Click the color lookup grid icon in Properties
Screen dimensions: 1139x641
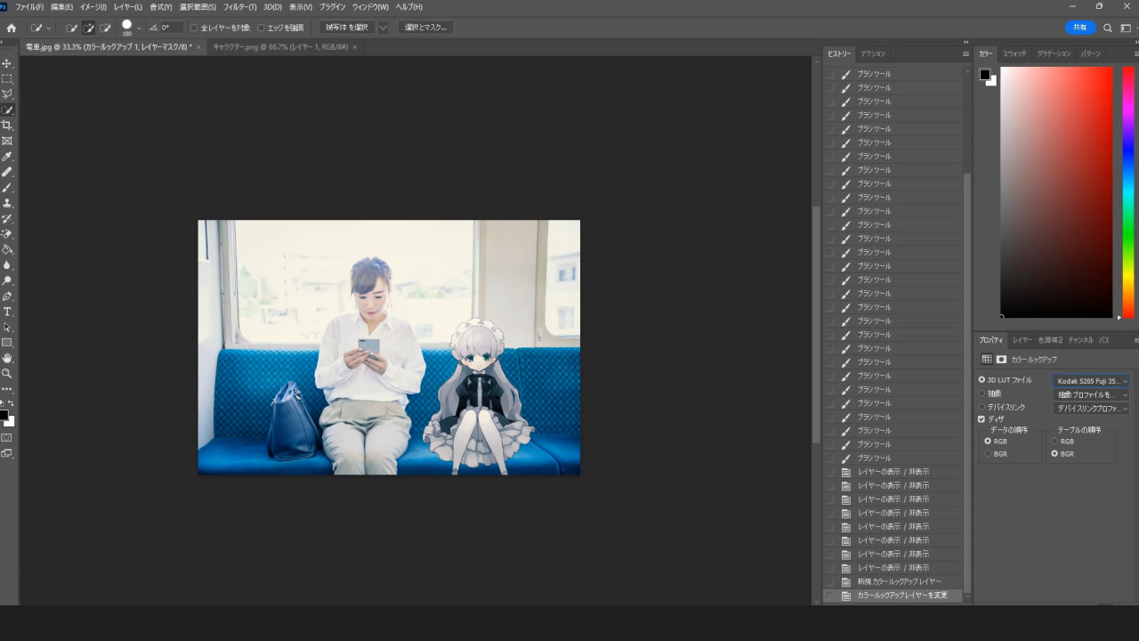click(x=986, y=360)
